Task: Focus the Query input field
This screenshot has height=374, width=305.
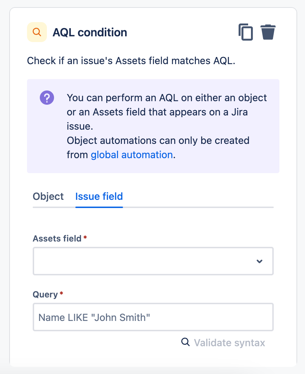Action: click(x=153, y=317)
